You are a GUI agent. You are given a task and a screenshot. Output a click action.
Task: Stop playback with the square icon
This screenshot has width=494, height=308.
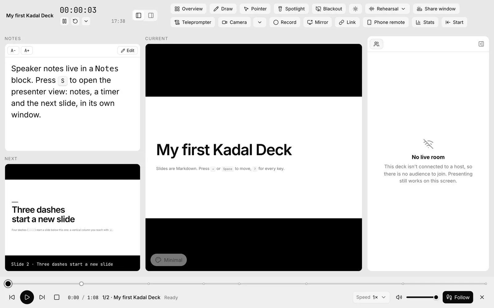point(57,297)
